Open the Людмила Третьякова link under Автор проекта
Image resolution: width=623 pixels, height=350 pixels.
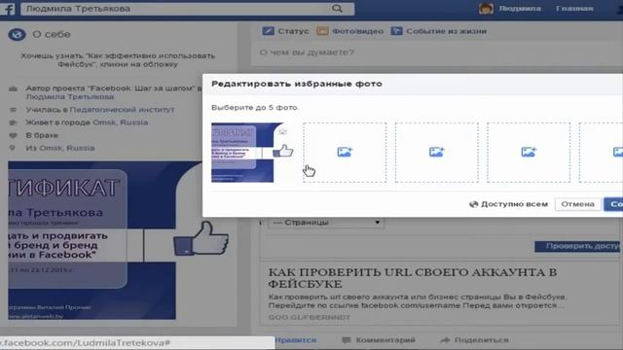[x=70, y=97]
